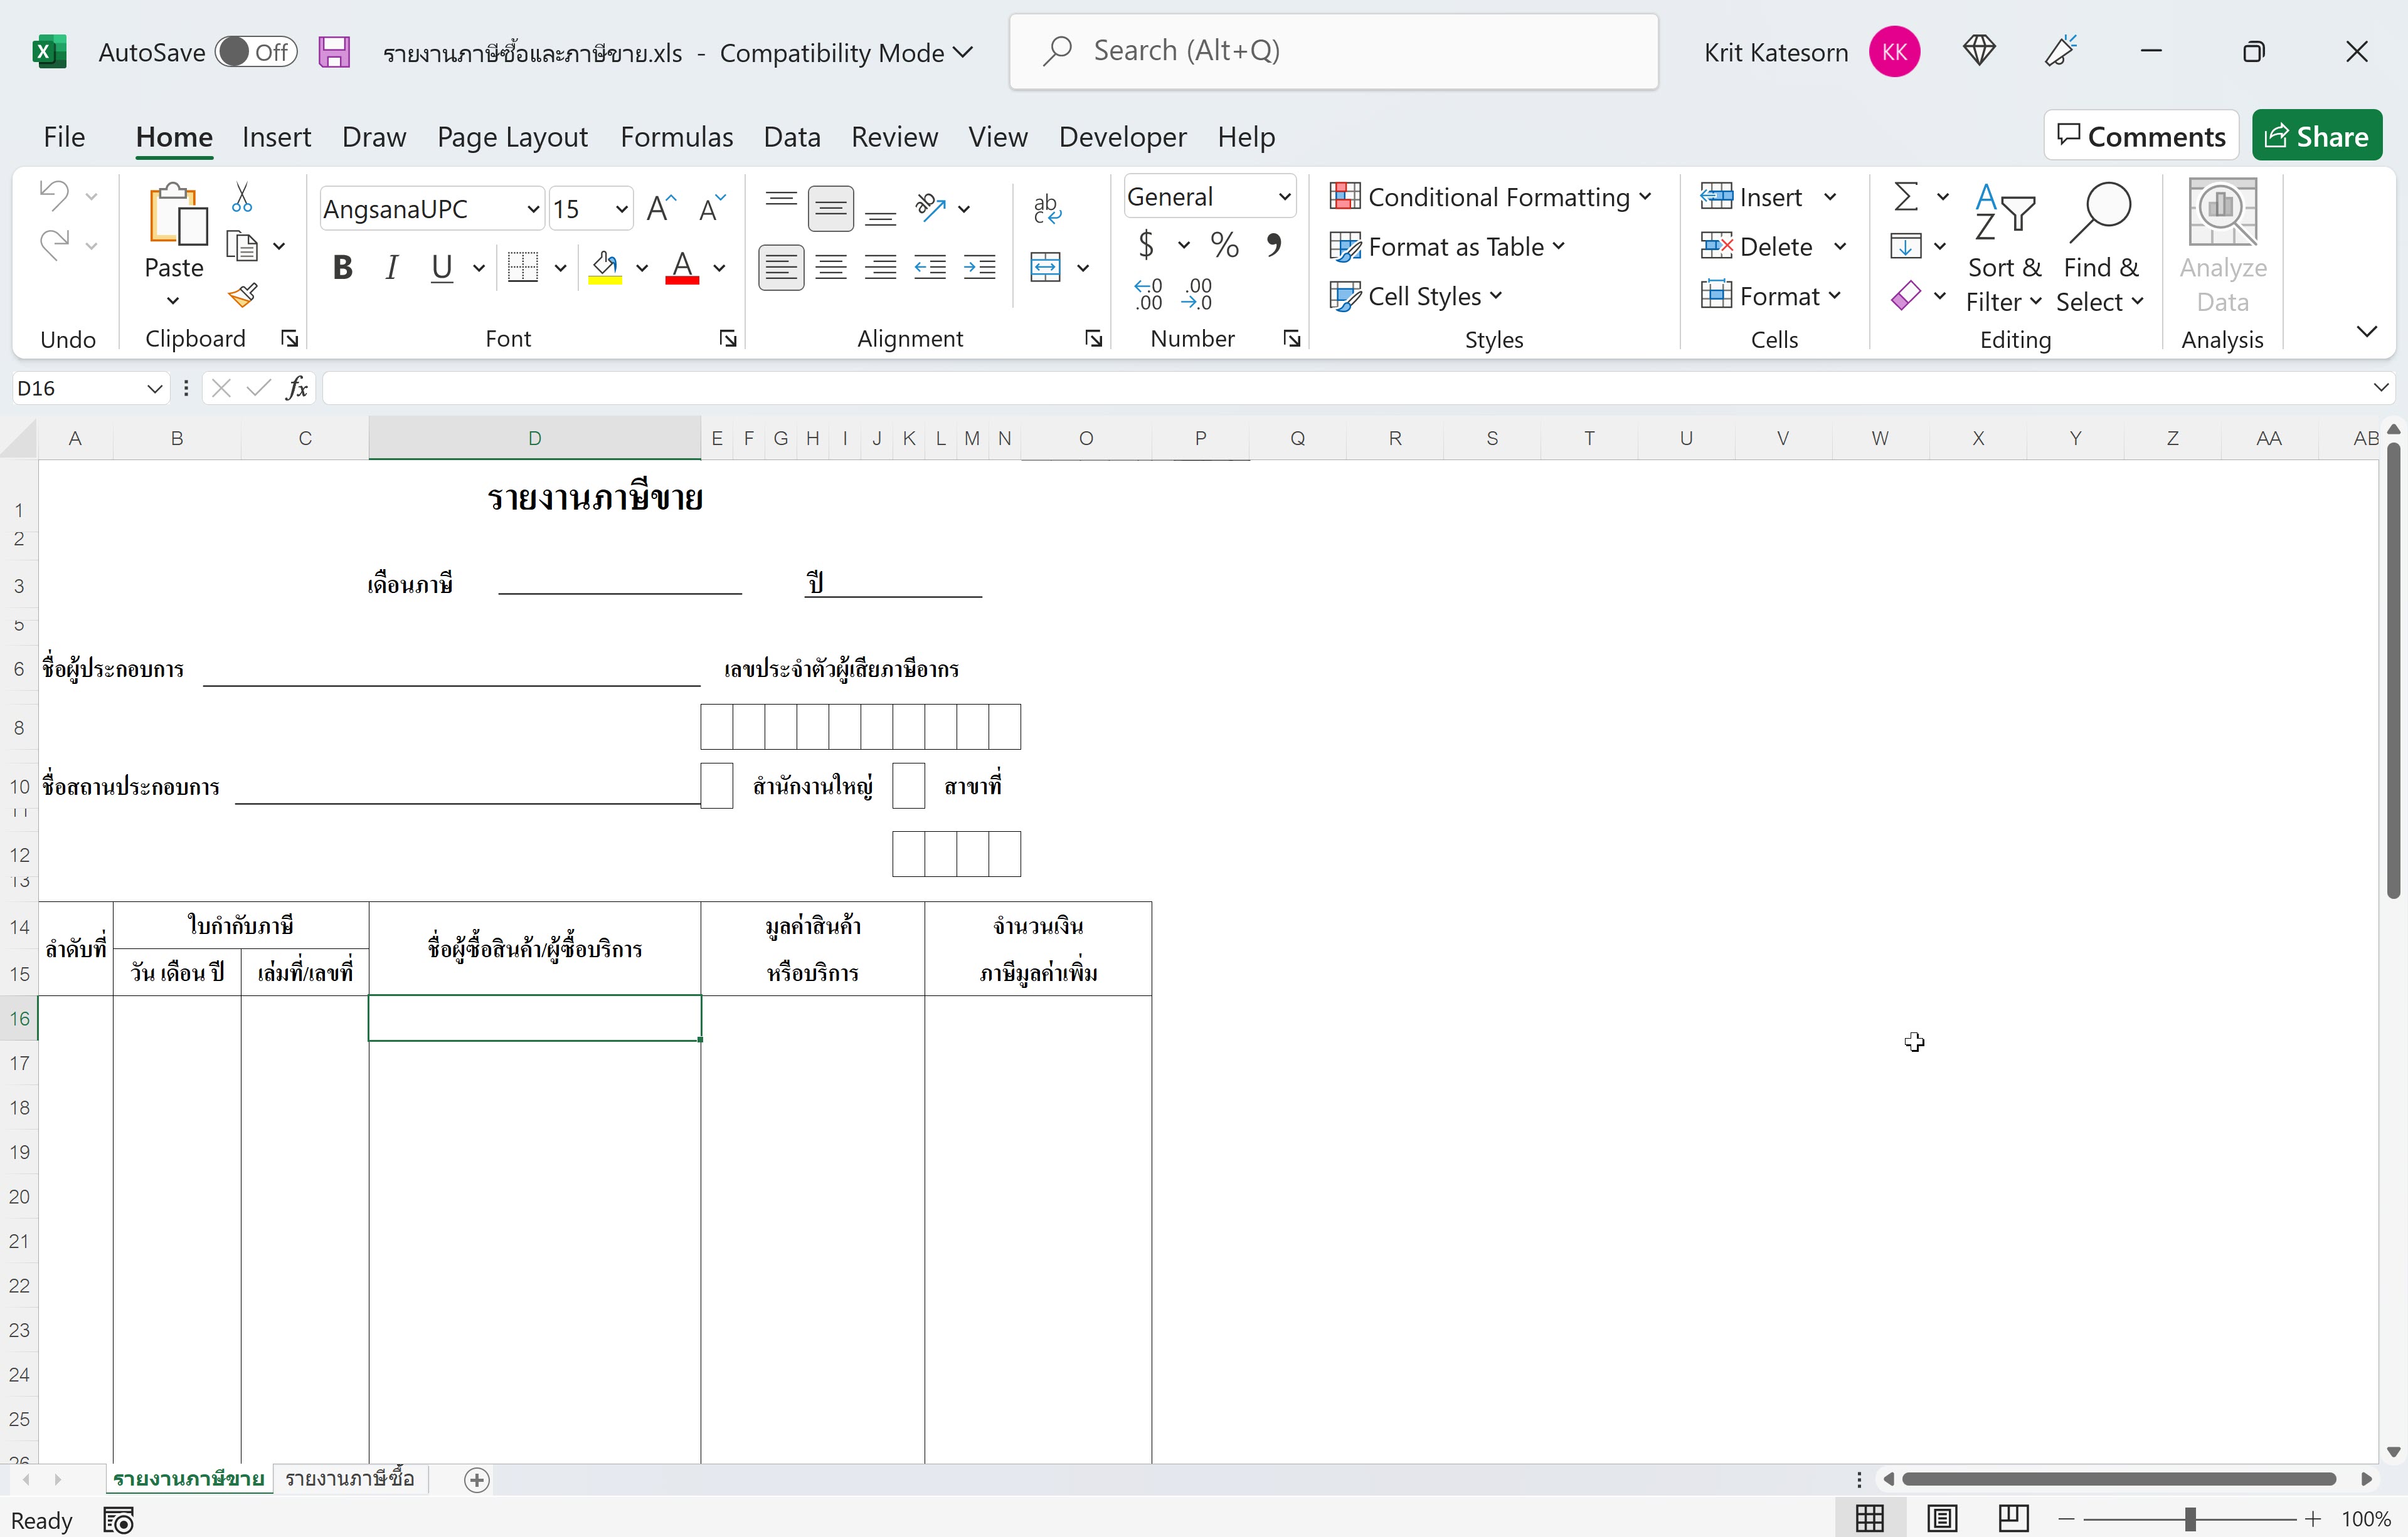Toggle Align Right
The image size is (2408, 1537).
[x=880, y=267]
